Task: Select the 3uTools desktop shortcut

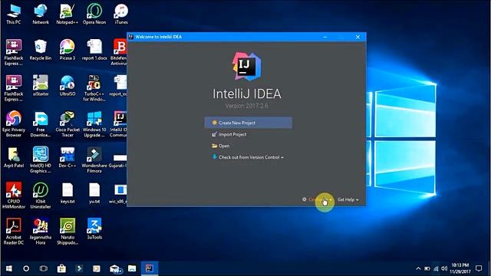Action: point(94,229)
